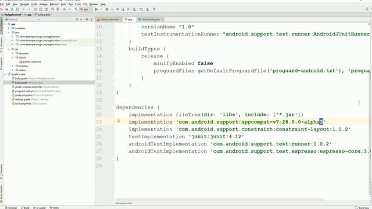Click the Help question mark icon
This screenshot has height=209, width=372.
tap(154, 9)
